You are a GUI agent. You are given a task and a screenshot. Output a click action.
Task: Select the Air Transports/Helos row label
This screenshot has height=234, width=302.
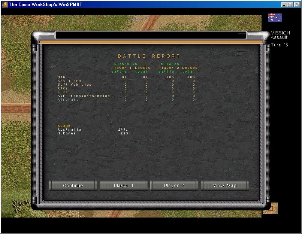click(84, 96)
